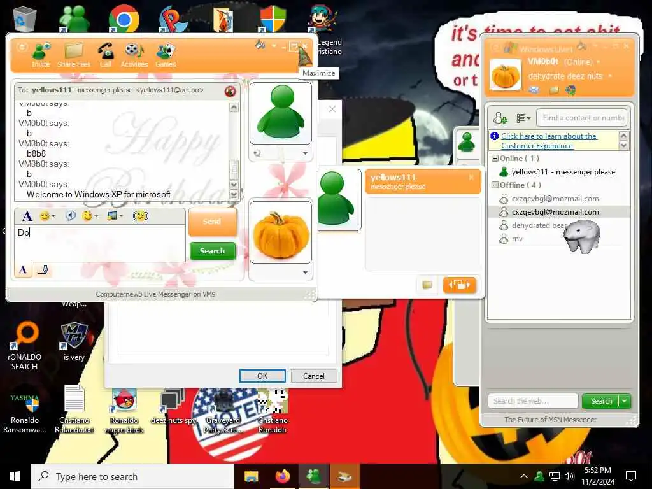Select the handwriting pen tab below message box
The width and height of the screenshot is (652, 489).
pos(43,270)
